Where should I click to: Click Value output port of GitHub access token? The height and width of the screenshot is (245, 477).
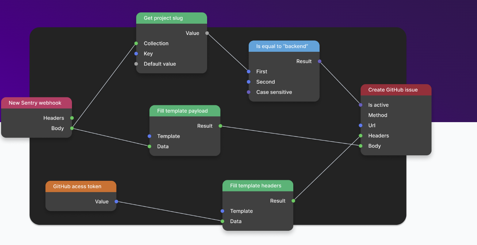pos(117,202)
